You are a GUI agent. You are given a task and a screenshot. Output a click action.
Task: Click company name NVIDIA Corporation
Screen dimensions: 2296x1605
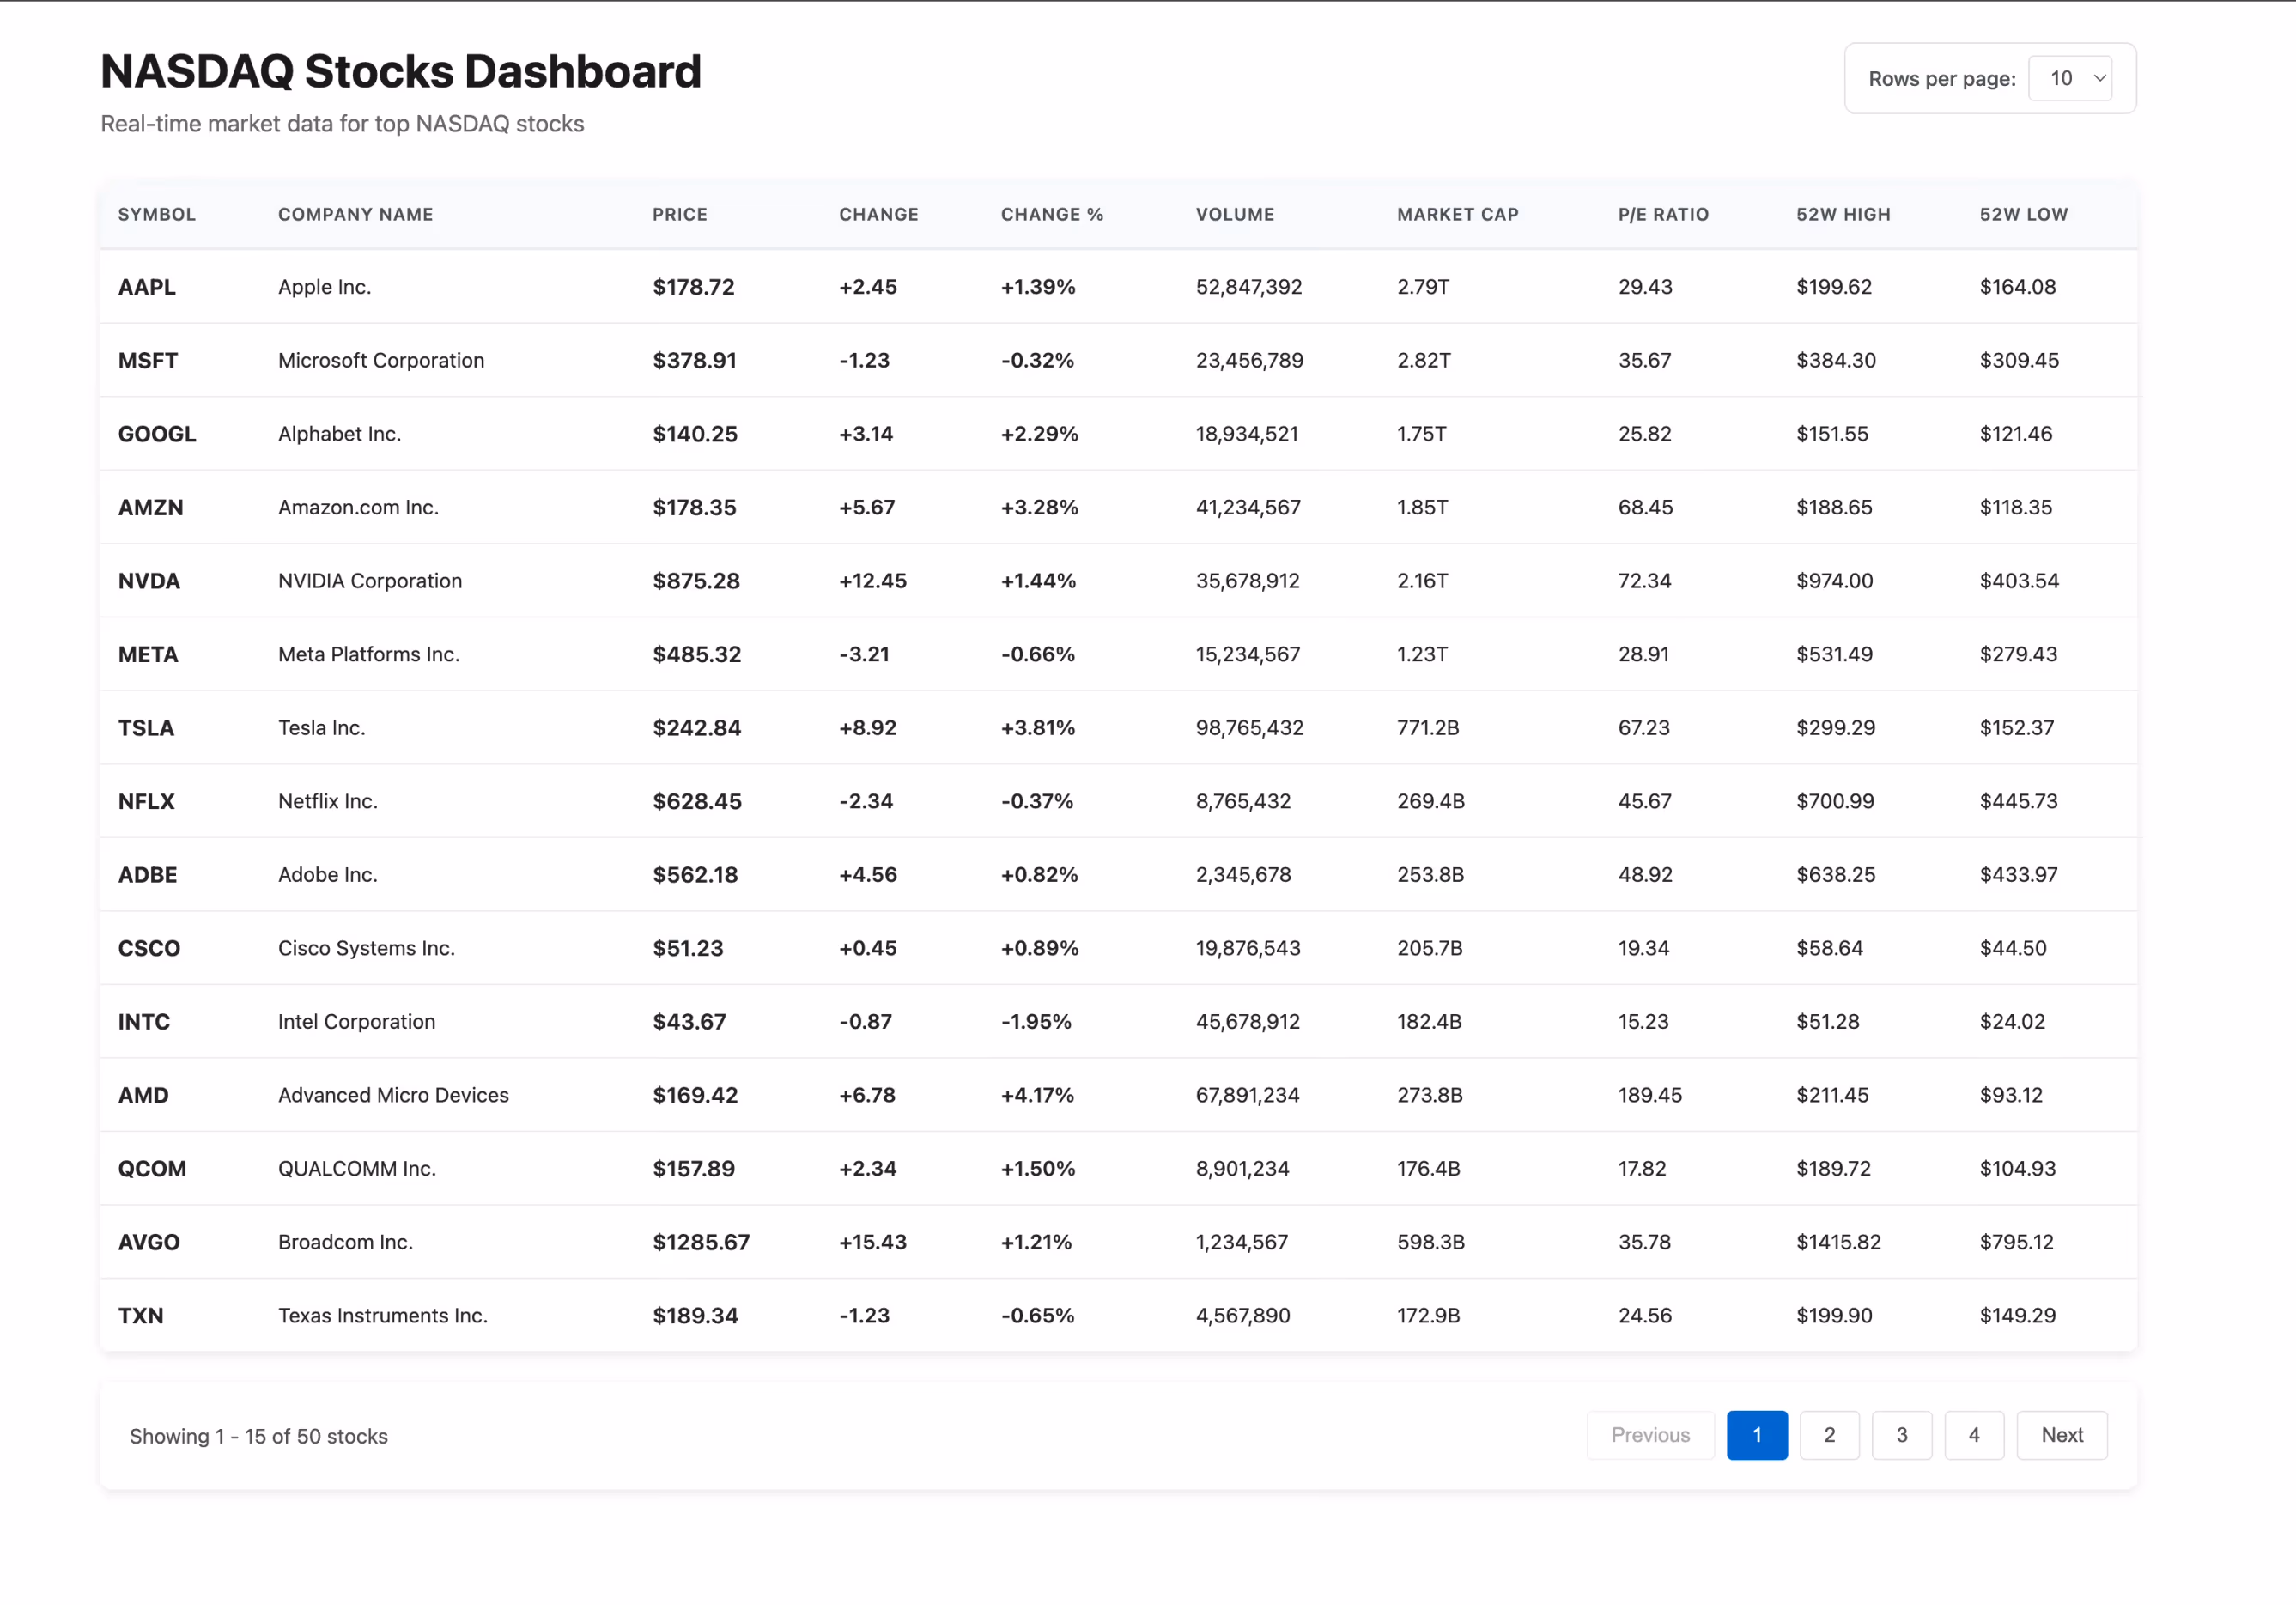[x=370, y=581]
